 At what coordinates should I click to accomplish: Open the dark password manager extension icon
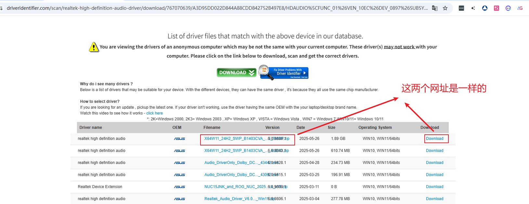pyautogui.click(x=461, y=8)
